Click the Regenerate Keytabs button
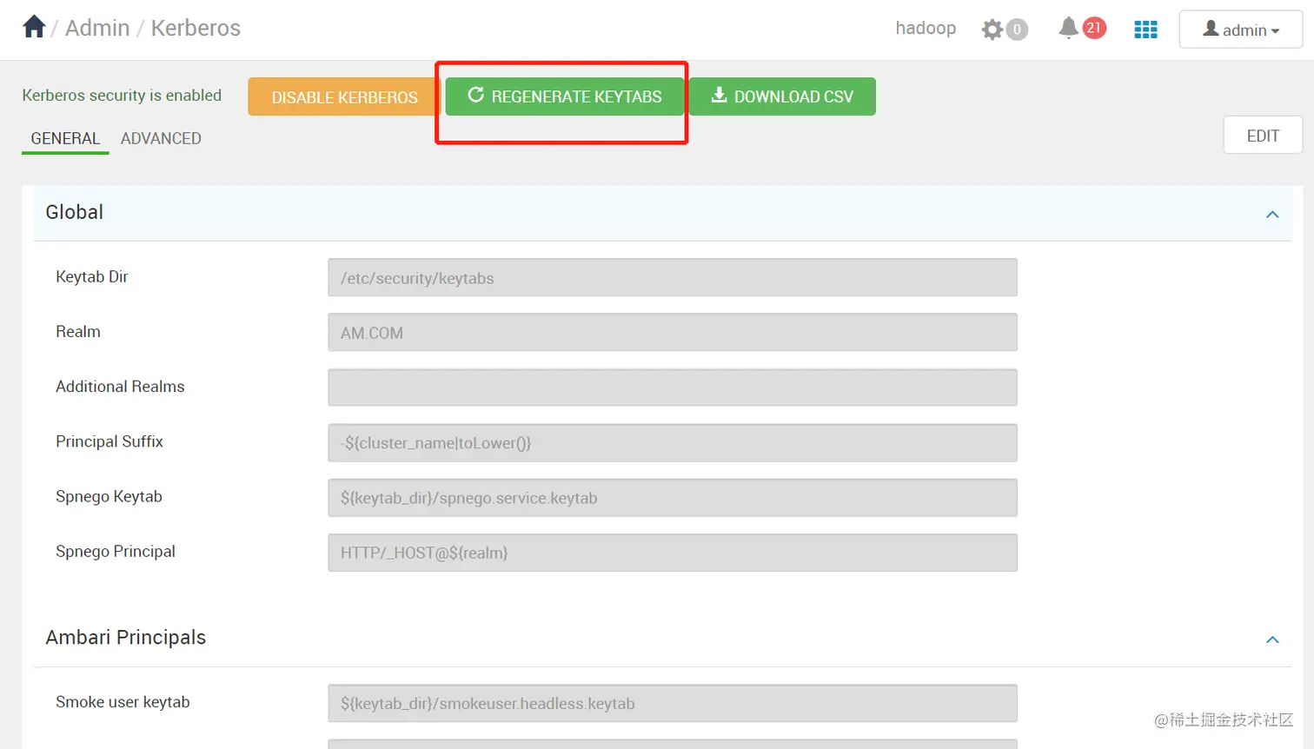Image resolution: width=1314 pixels, height=749 pixels. point(565,96)
